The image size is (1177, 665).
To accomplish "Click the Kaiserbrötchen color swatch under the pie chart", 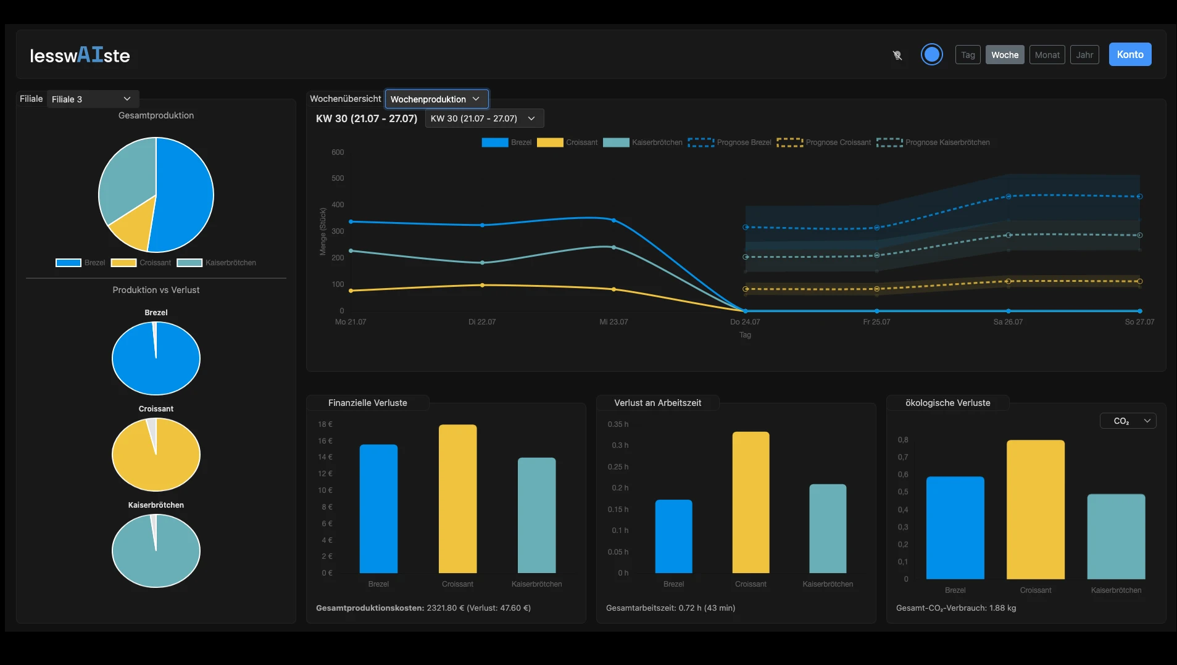I will click(189, 262).
